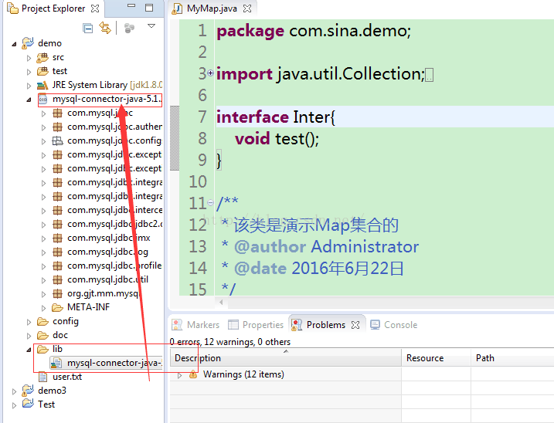Select the demo project icon

pos(28,43)
